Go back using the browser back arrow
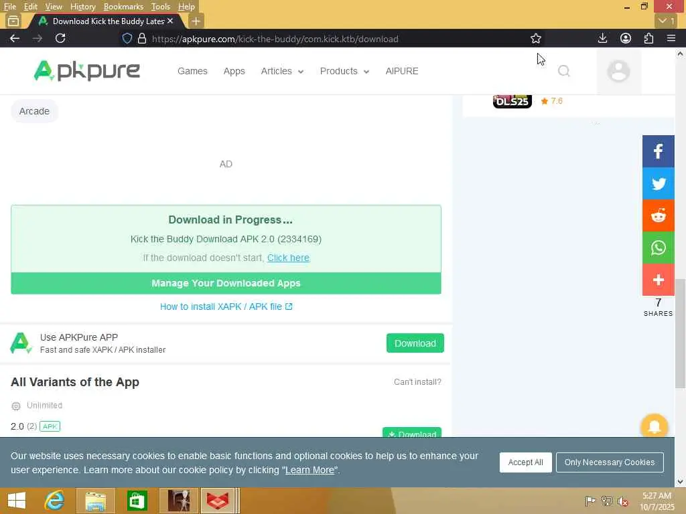Viewport: 686px width, 514px height. pos(15,38)
